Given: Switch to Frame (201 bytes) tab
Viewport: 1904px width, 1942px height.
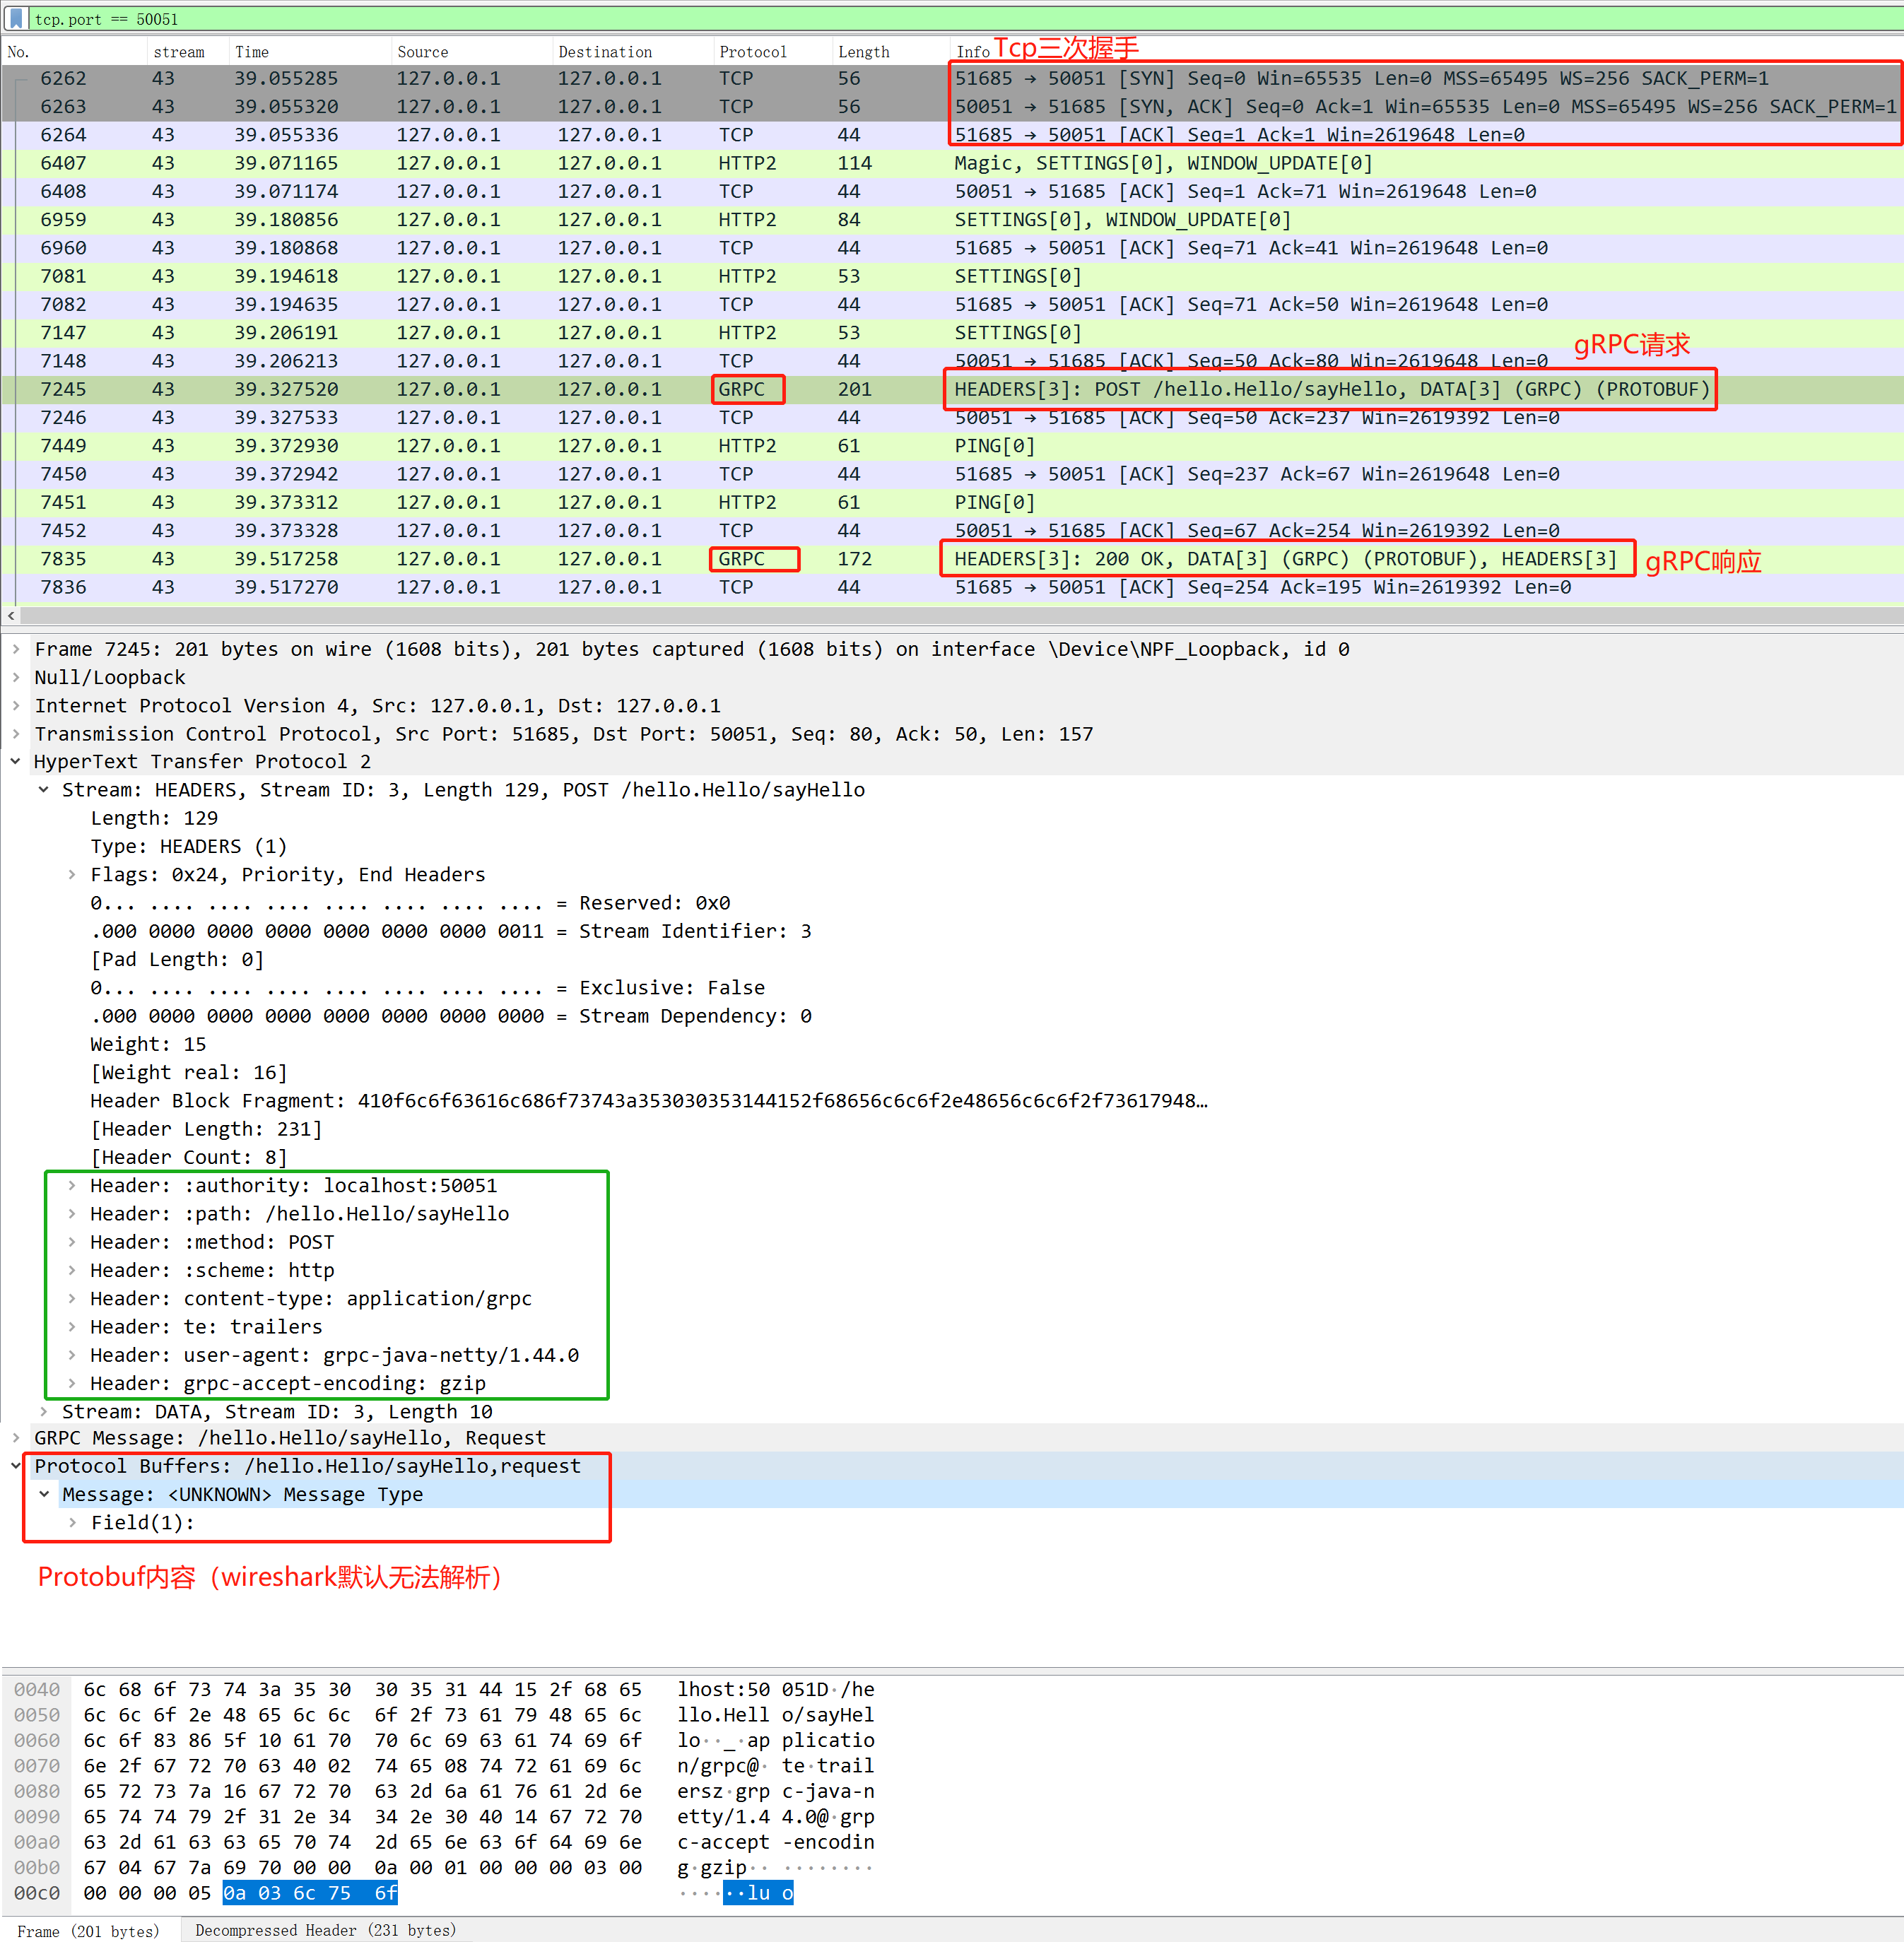Looking at the screenshot, I should coord(88,1930).
